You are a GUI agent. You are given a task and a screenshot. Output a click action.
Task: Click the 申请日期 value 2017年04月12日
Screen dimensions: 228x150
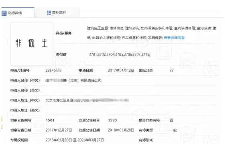click(x=121, y=71)
